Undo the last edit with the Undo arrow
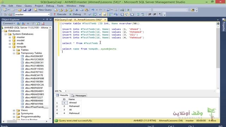 point(93,10)
